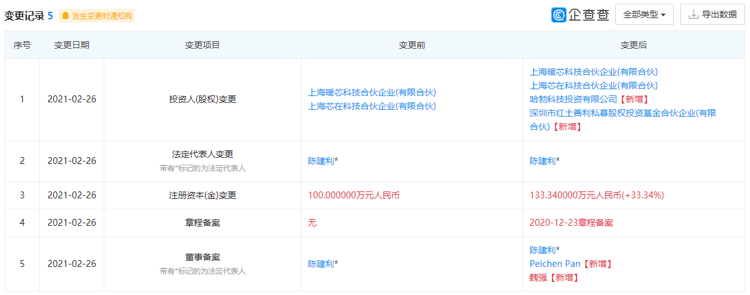Click date 2021-02-26 in row 1
Screen dimensions: 750x295
tap(72, 99)
